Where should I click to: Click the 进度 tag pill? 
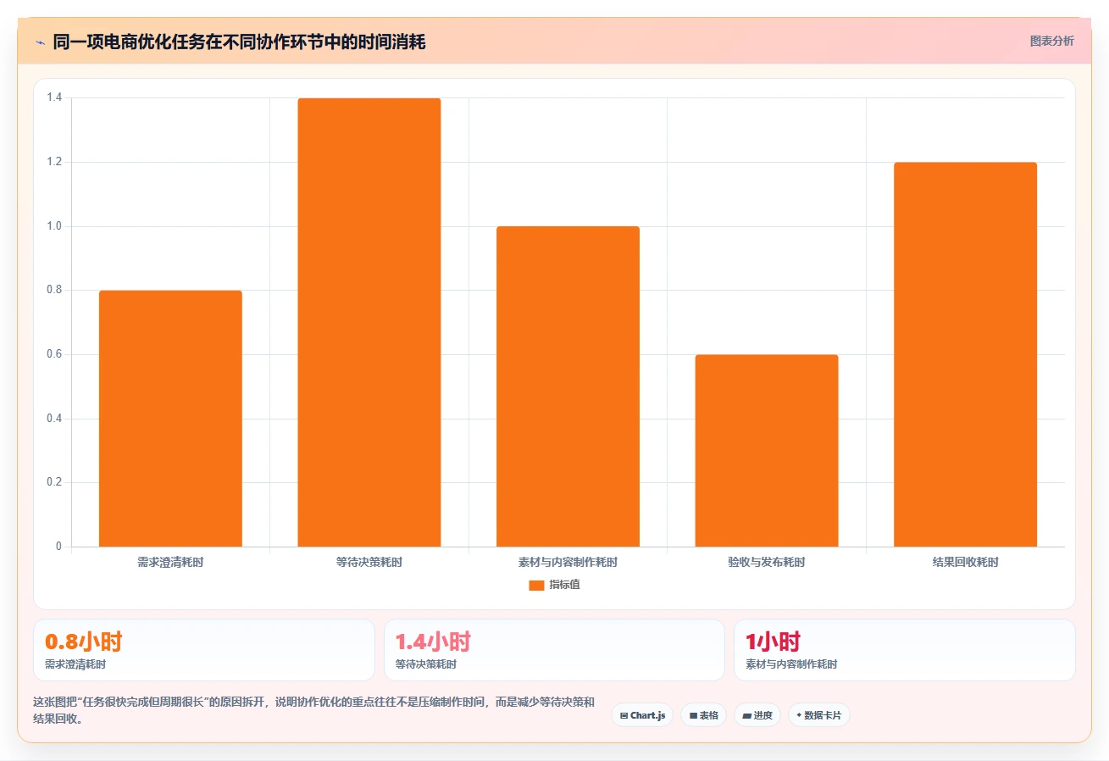point(757,715)
